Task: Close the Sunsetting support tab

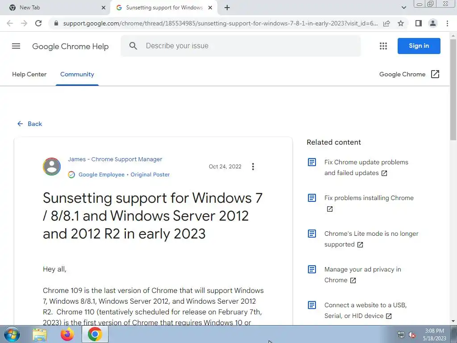Action: tap(210, 8)
